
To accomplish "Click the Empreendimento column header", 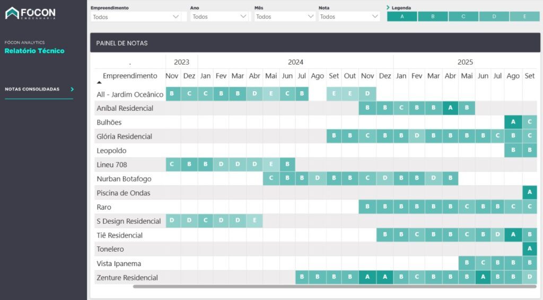I will coord(130,76).
